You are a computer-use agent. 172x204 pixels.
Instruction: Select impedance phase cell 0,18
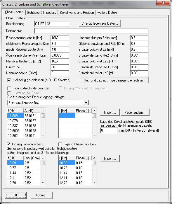[x=84, y=178]
